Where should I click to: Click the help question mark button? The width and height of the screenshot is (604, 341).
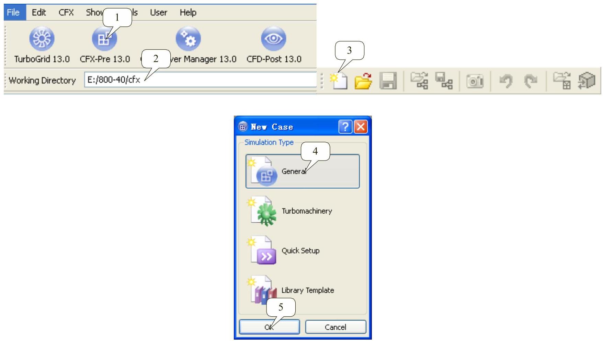point(345,127)
